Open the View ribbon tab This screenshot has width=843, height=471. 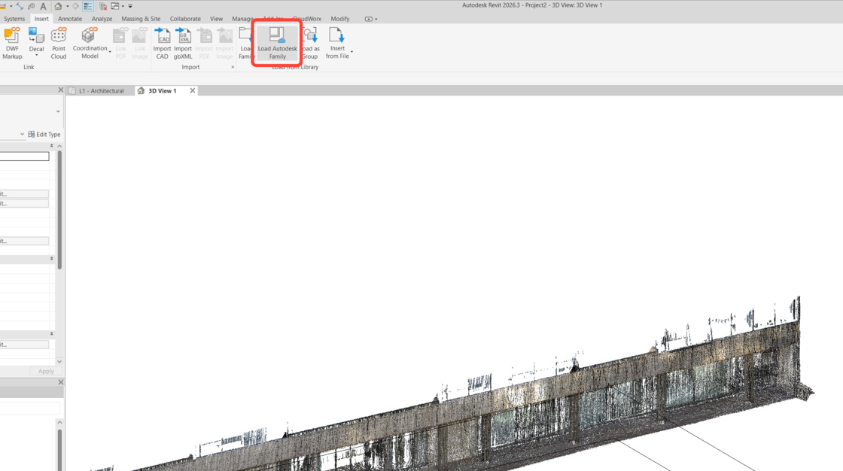pyautogui.click(x=216, y=19)
